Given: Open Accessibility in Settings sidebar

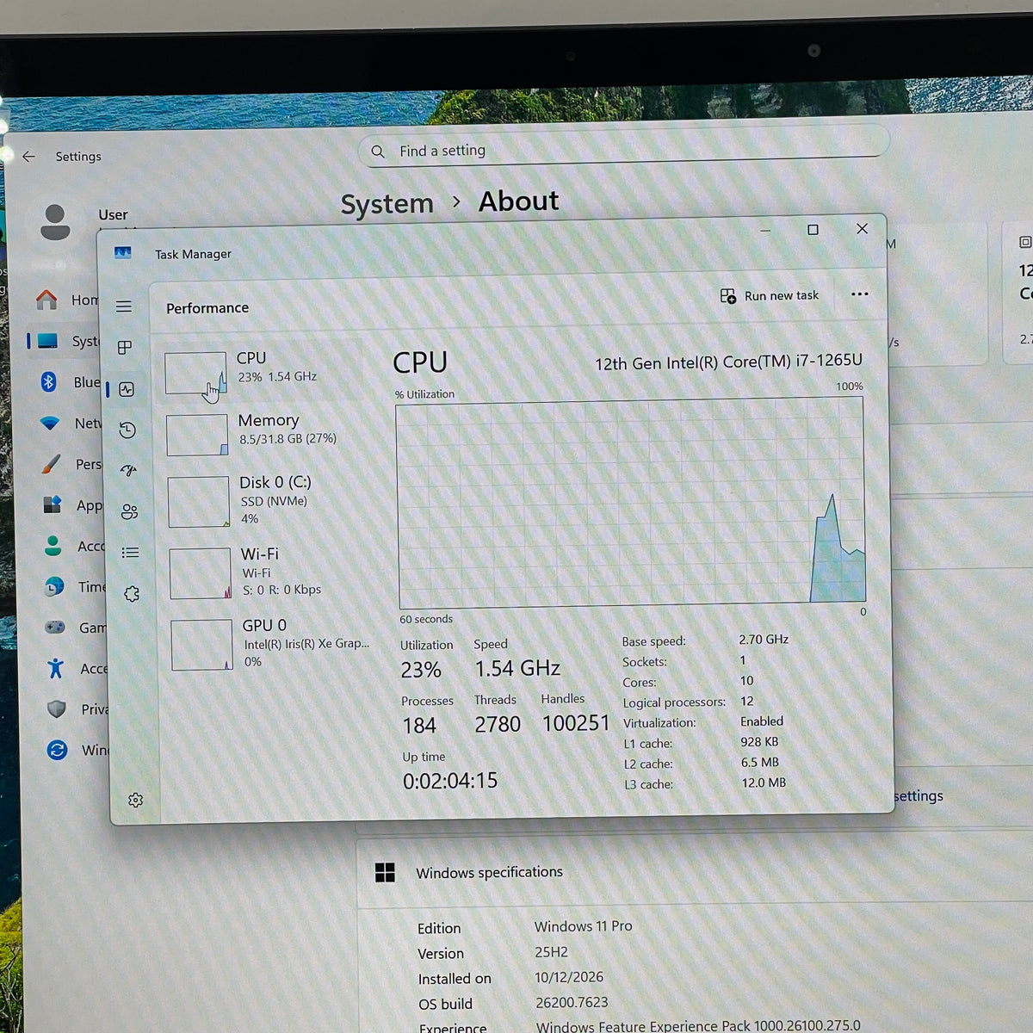Looking at the screenshot, I should (x=76, y=668).
